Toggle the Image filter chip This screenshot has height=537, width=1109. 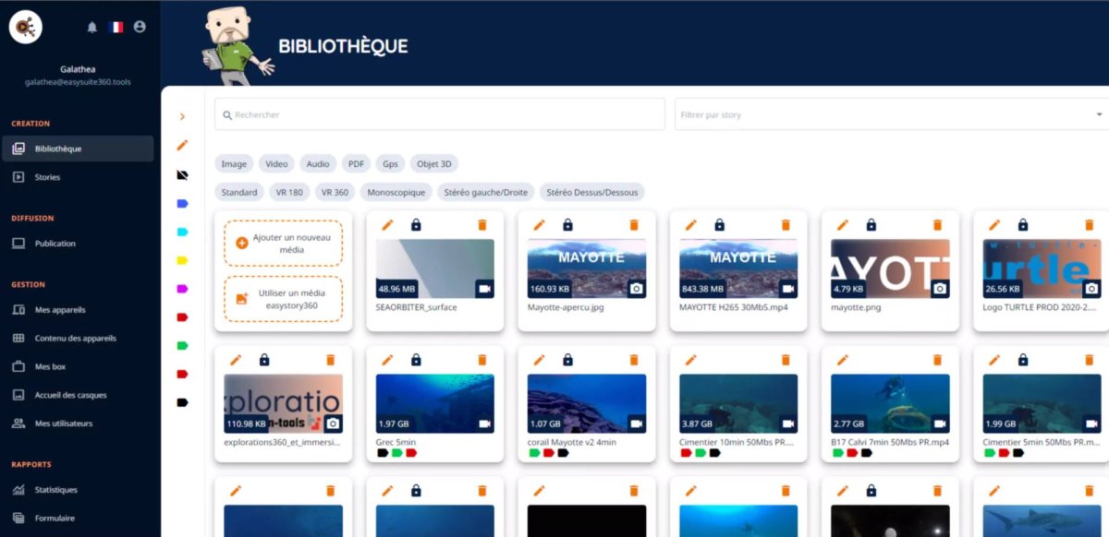click(x=234, y=164)
